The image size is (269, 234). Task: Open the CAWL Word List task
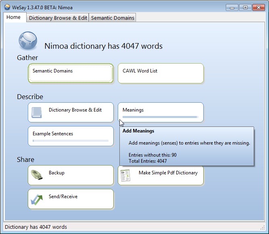tap(161, 73)
